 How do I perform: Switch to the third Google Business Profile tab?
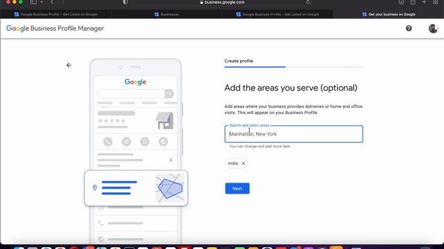pyautogui.click(x=277, y=14)
